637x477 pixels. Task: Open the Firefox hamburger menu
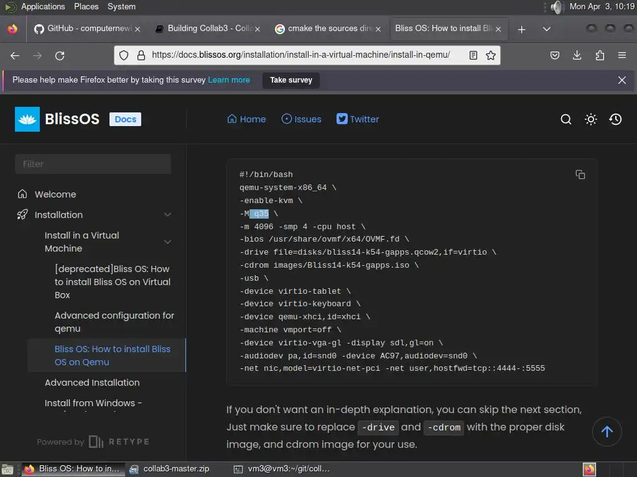pyautogui.click(x=621, y=55)
